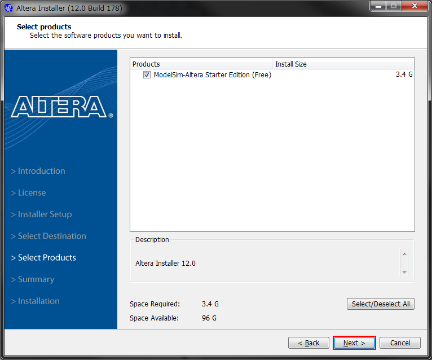The width and height of the screenshot is (432, 360).
Task: Click the Space Available 96 G value
Action: 209,318
